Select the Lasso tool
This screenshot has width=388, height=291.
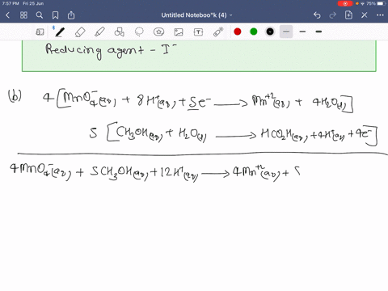point(139,32)
